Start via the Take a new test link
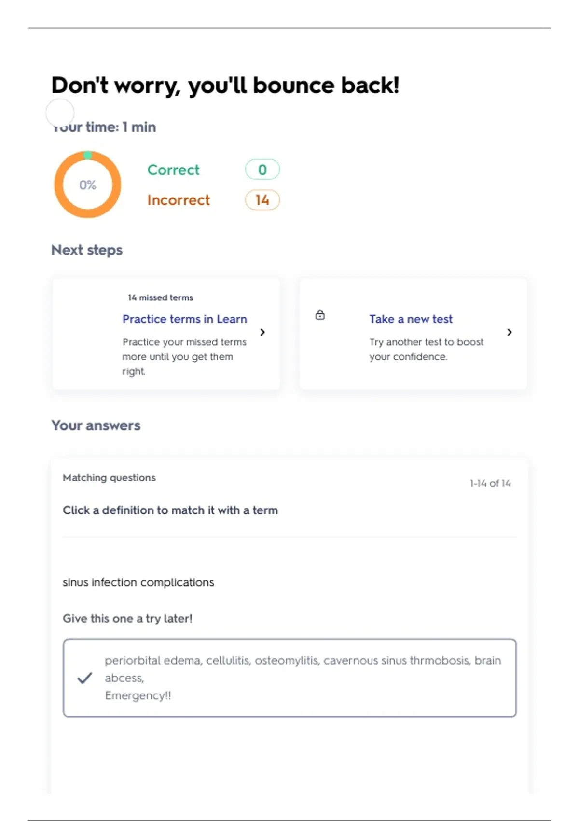This screenshot has height=821, width=579. (x=411, y=319)
